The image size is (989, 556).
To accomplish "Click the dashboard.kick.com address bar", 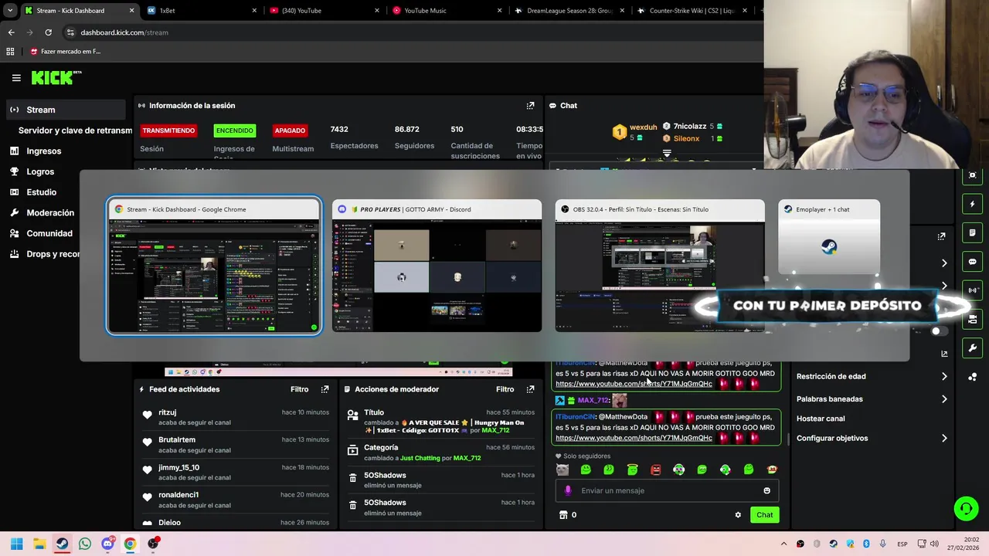I will tap(124, 32).
